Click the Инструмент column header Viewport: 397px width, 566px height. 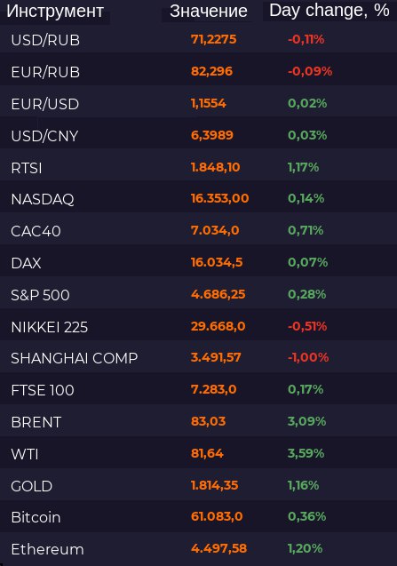point(55,12)
